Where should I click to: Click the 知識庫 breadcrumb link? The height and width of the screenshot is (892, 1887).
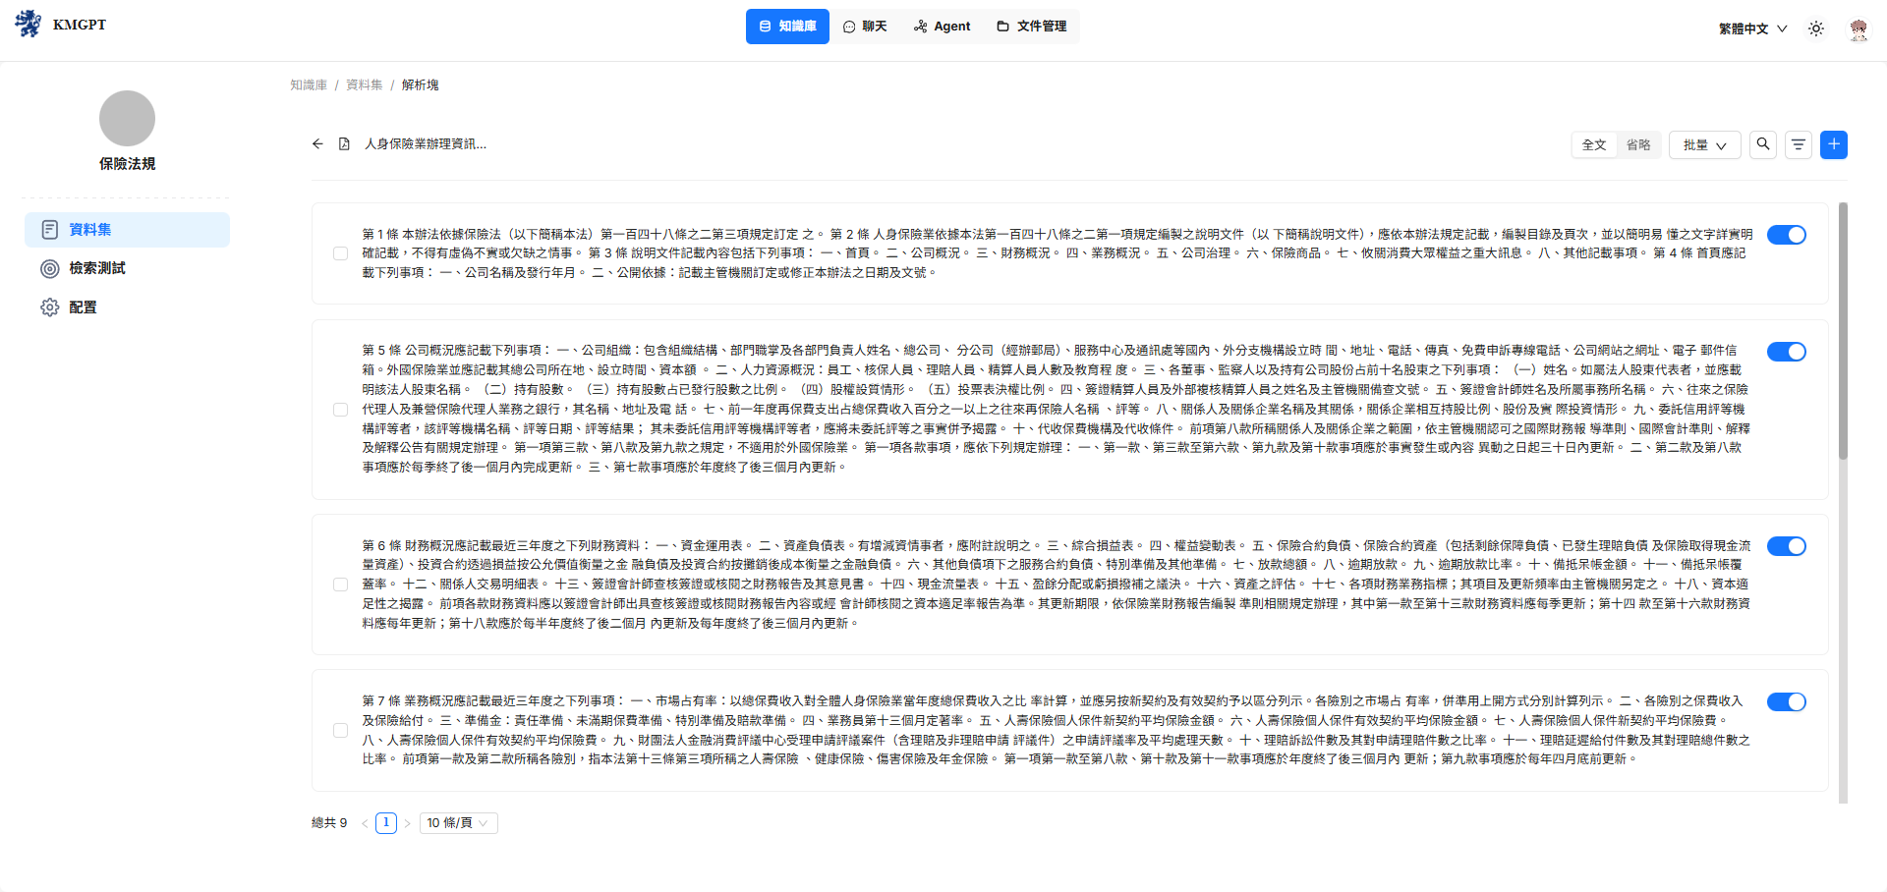click(308, 84)
